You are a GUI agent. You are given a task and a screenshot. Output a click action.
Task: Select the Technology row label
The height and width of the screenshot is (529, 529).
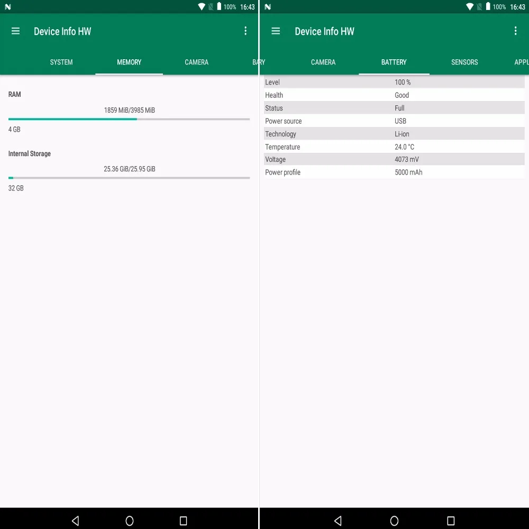coord(280,134)
